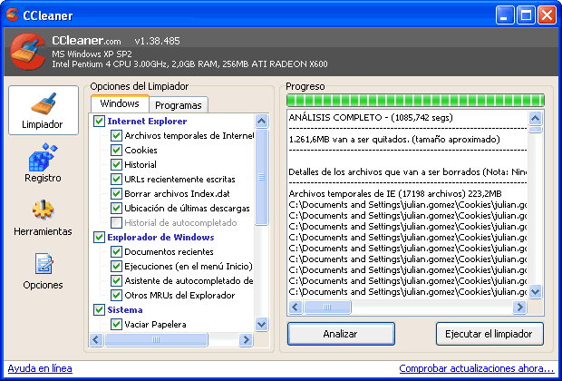Viewport: 562px width, 381px height.
Task: Open the Registro section cubes icon
Action: tap(43, 157)
